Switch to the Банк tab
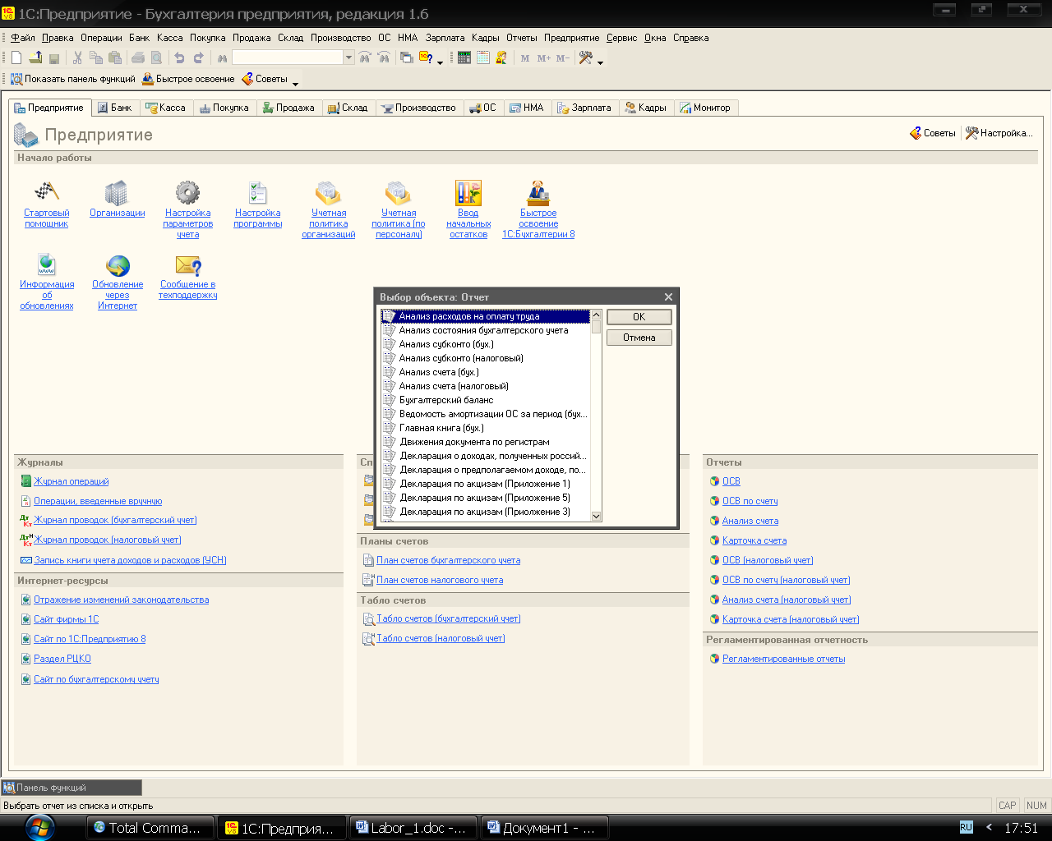The width and height of the screenshot is (1052, 841). pos(114,108)
